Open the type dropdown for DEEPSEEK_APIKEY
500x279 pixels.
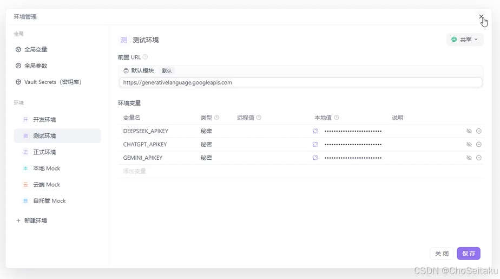[x=206, y=131]
